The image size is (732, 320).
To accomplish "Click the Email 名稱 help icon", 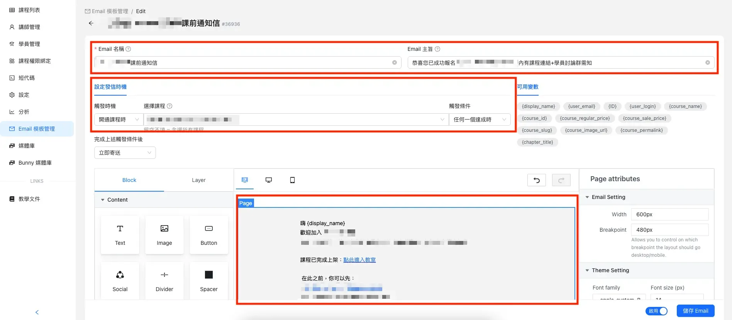I will click(129, 49).
